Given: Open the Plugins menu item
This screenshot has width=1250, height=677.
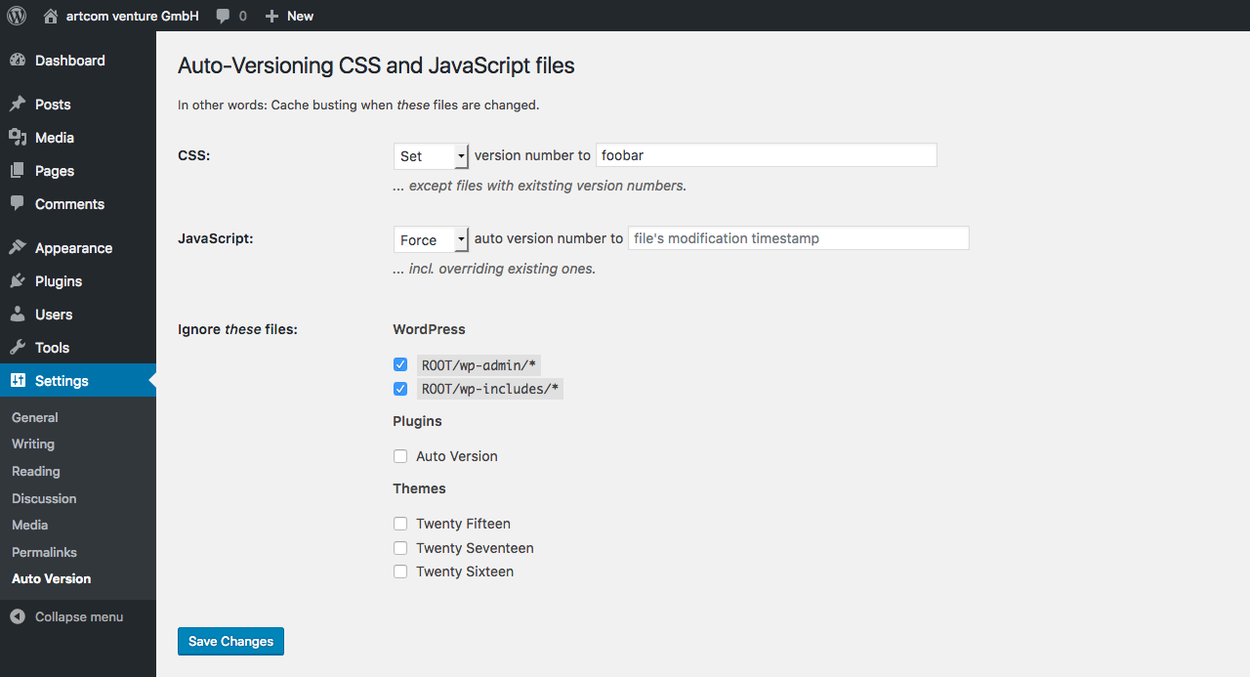Looking at the screenshot, I should pos(78,281).
